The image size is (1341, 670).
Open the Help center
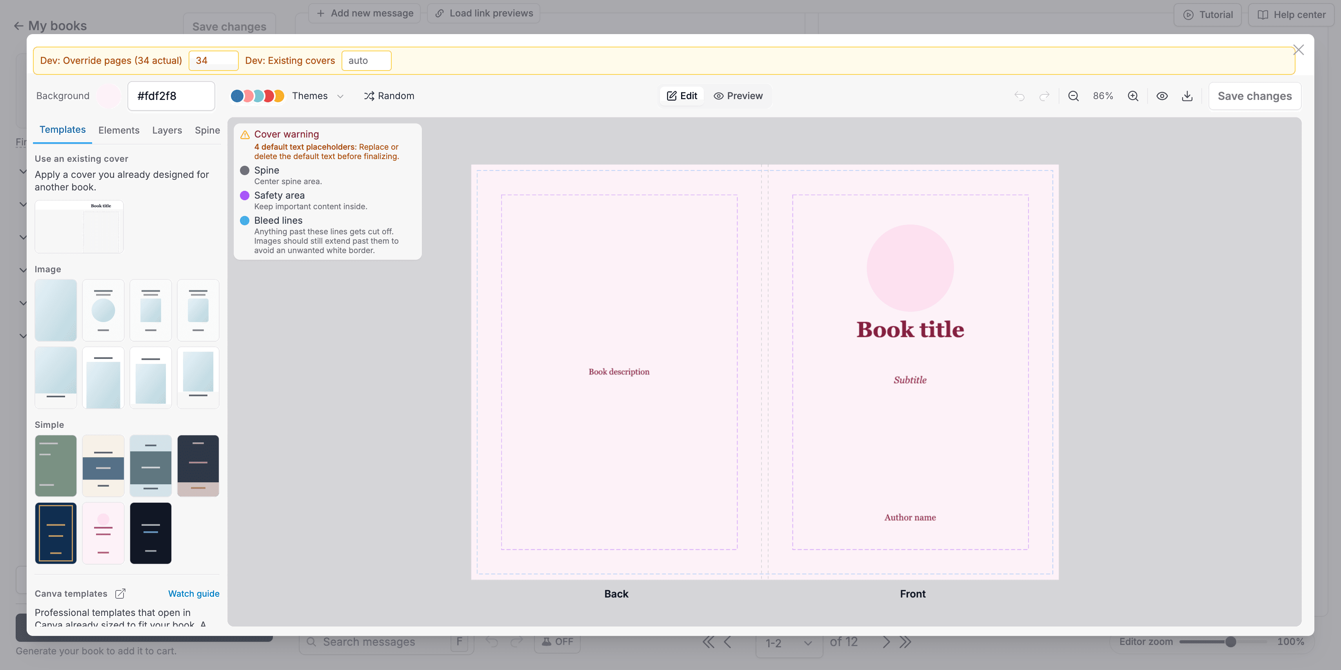click(x=1291, y=14)
